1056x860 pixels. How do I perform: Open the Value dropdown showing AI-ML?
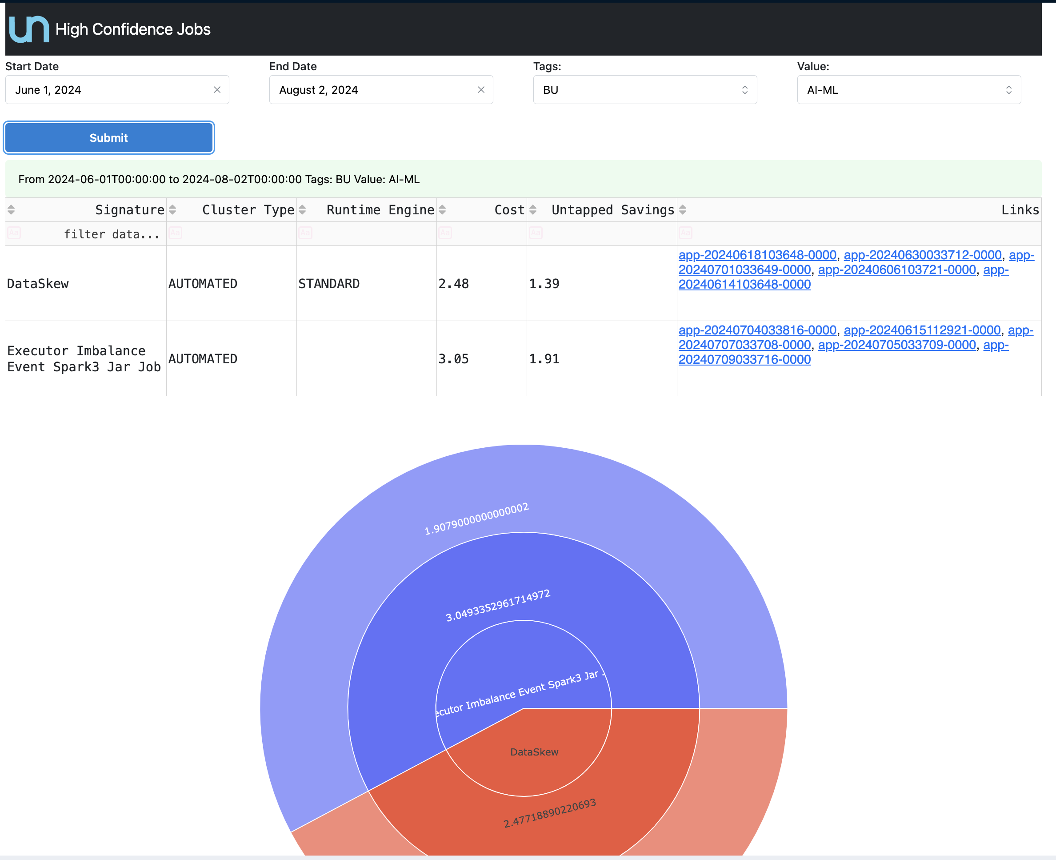(x=908, y=90)
